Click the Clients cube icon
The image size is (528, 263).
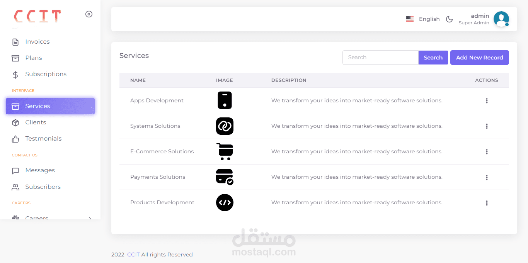click(x=15, y=122)
